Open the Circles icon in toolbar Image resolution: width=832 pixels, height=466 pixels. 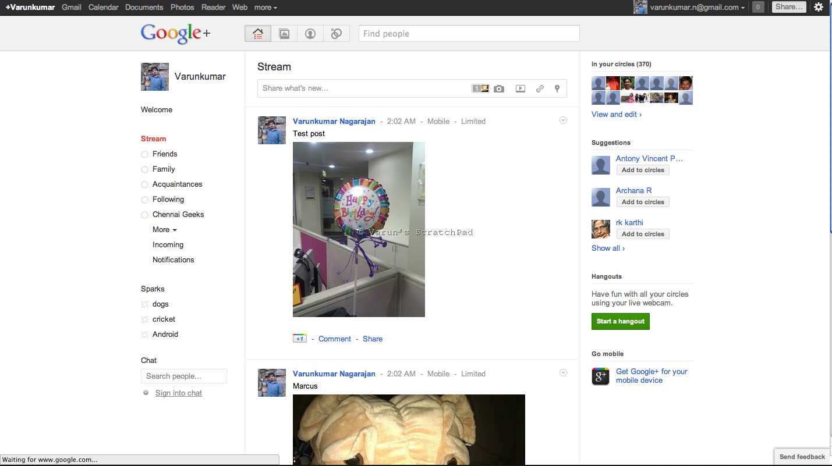pos(337,34)
